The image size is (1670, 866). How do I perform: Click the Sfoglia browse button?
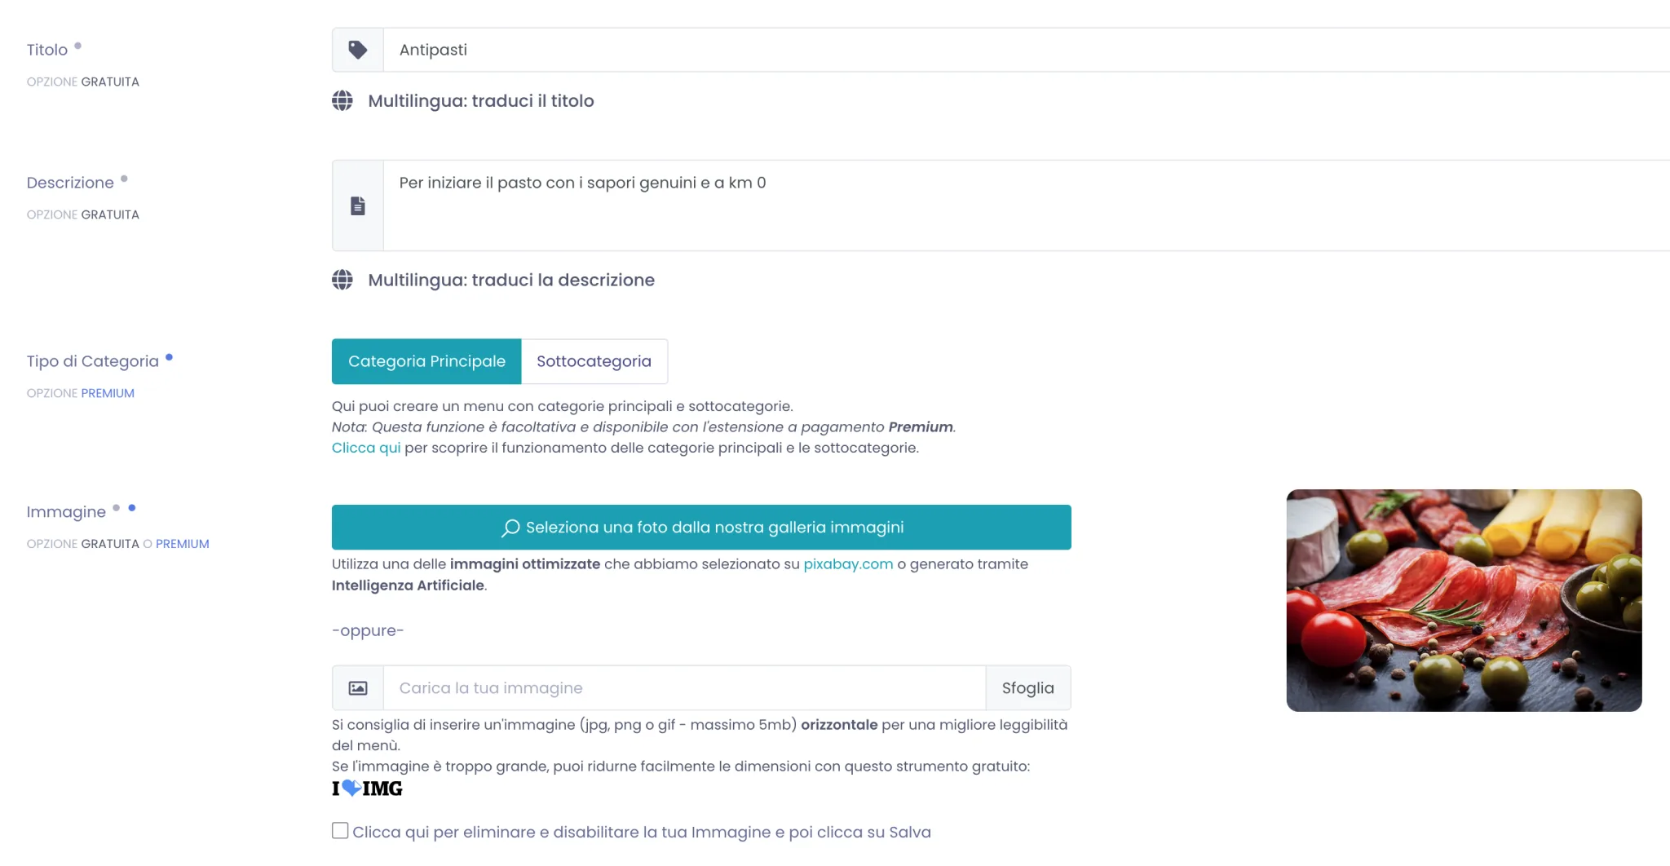click(1028, 688)
